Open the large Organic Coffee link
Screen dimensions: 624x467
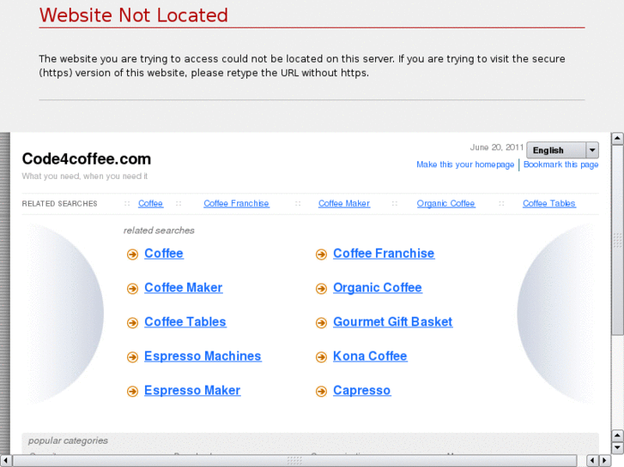coord(378,287)
